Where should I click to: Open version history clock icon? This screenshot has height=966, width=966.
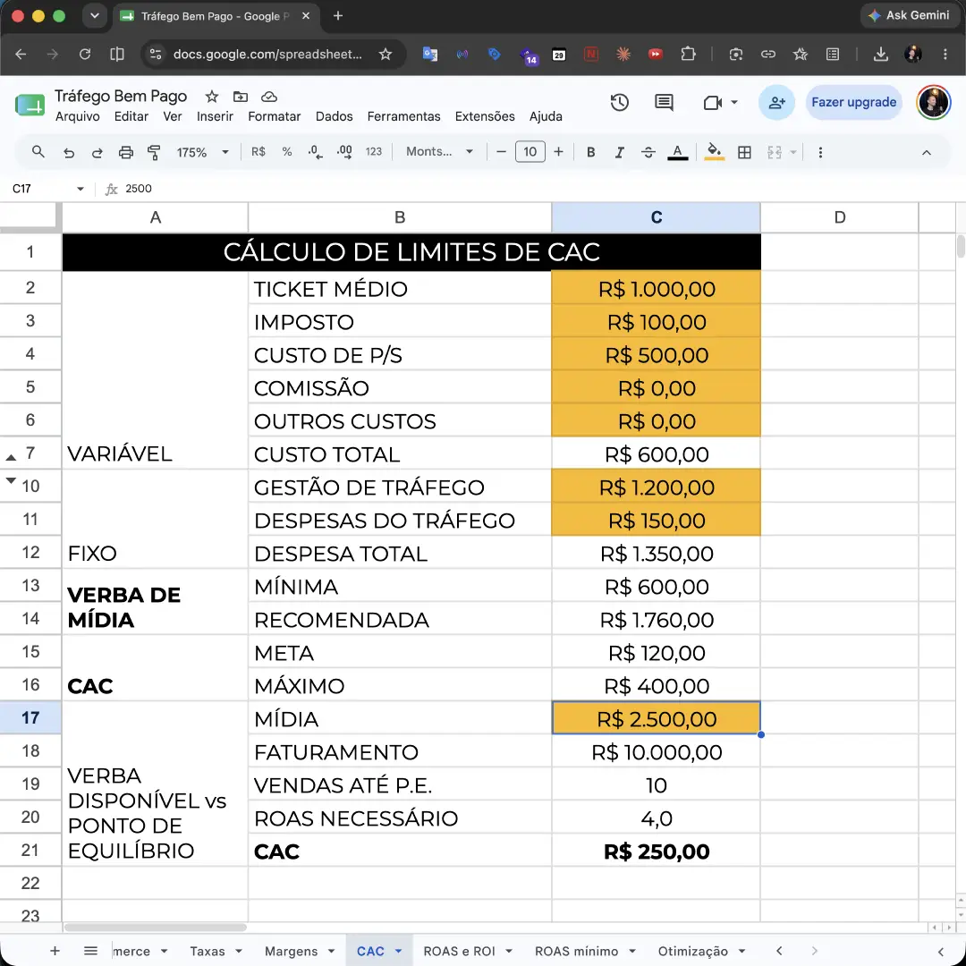(x=619, y=102)
